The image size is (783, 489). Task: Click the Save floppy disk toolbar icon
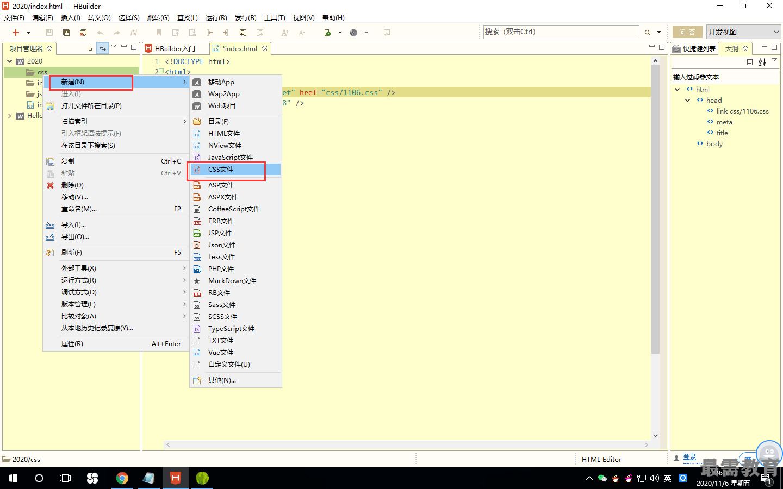(49, 33)
